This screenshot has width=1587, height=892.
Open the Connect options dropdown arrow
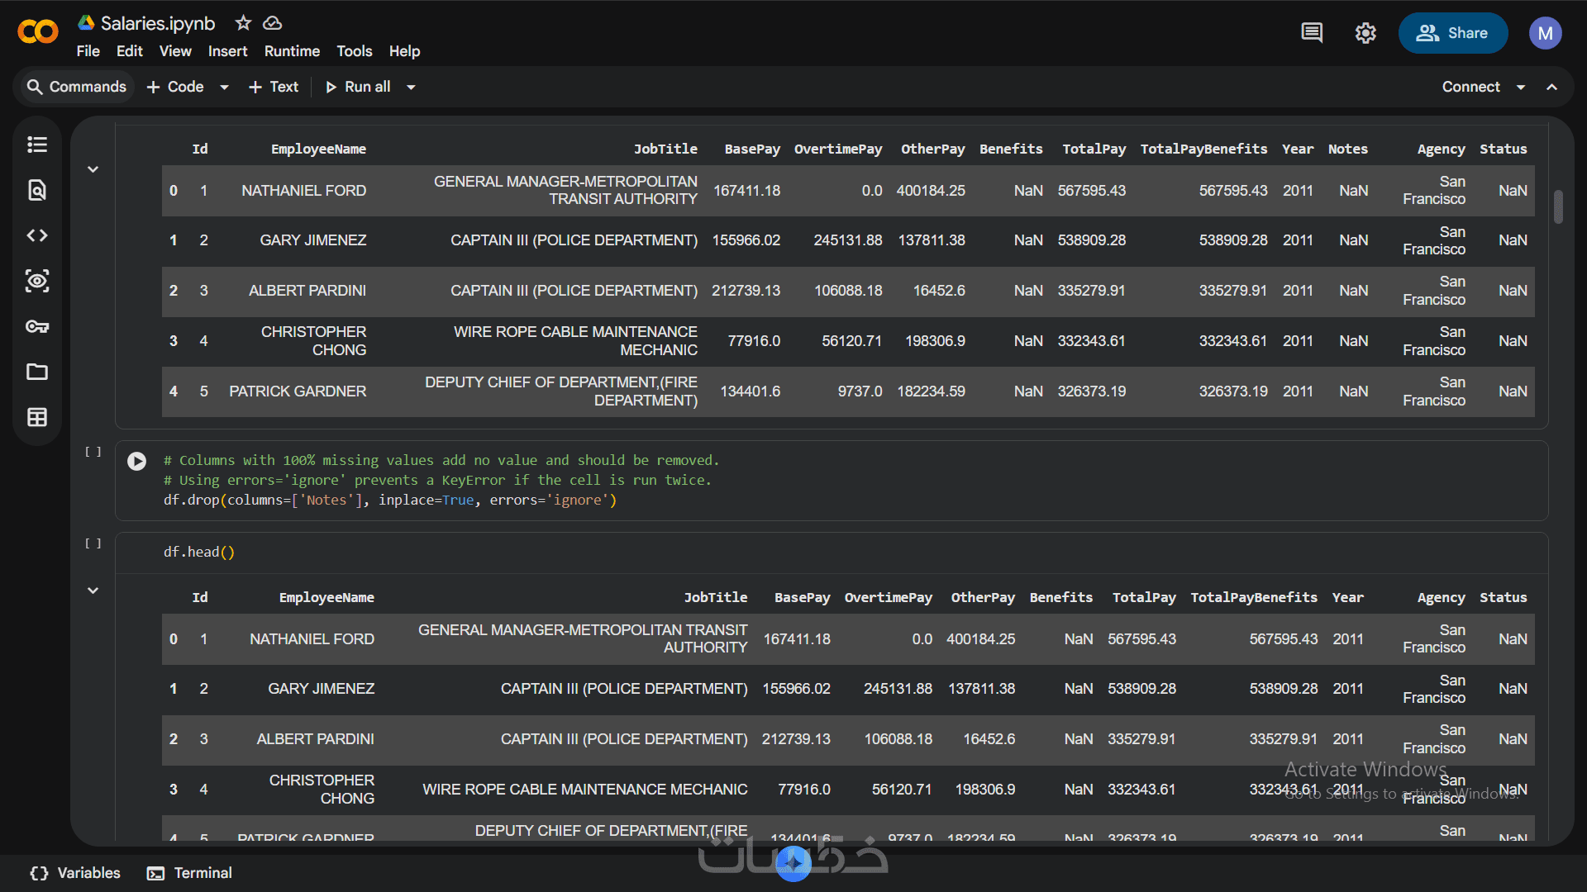[1521, 88]
